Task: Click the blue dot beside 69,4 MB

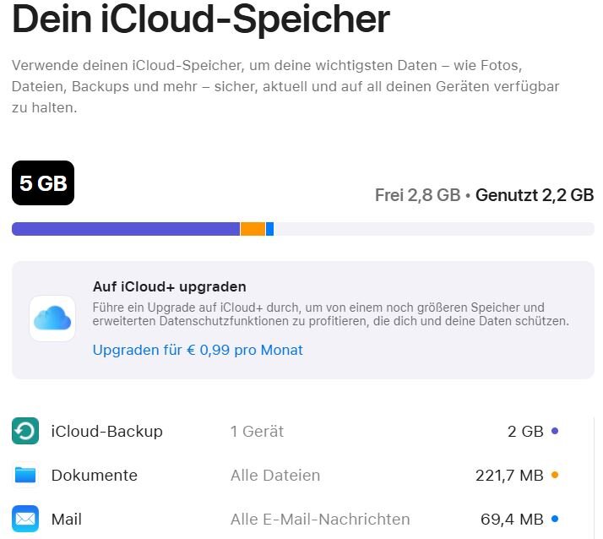Action: (x=555, y=519)
